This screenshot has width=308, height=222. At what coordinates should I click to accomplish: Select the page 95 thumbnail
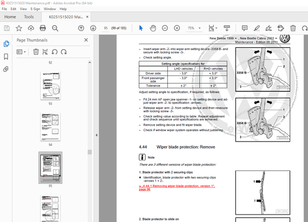point(50,167)
